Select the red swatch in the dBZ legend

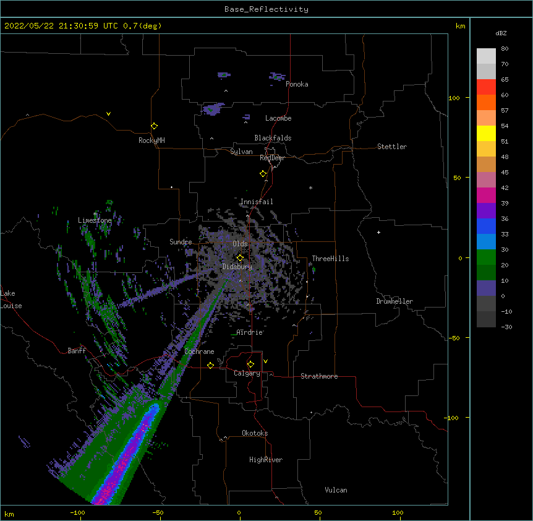pos(486,87)
